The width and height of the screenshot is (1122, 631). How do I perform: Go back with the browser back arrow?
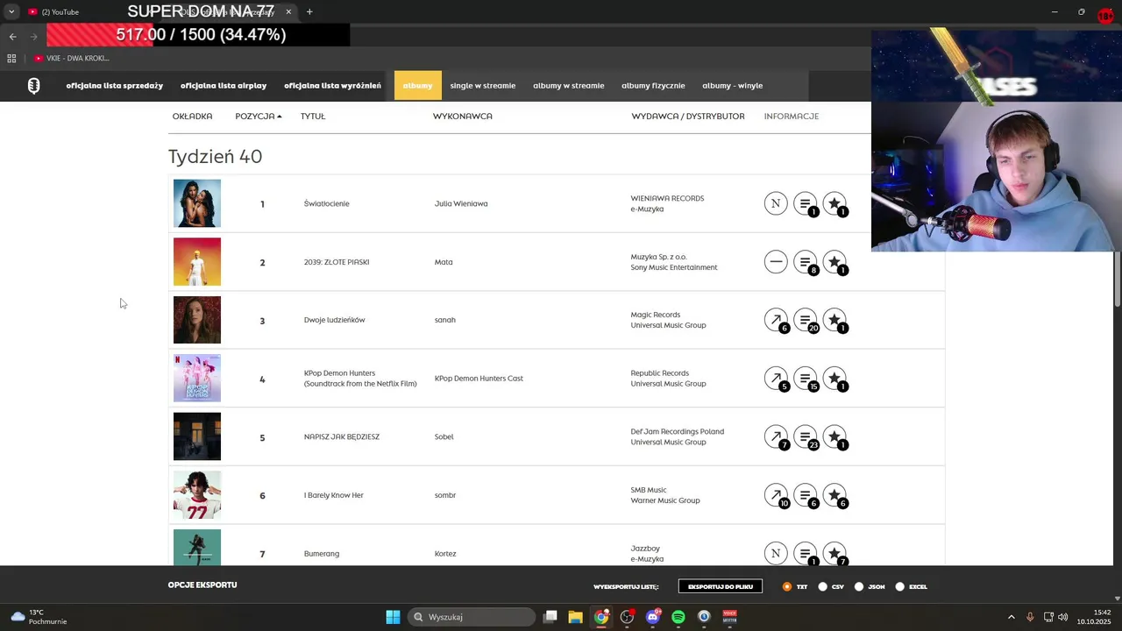point(12,36)
